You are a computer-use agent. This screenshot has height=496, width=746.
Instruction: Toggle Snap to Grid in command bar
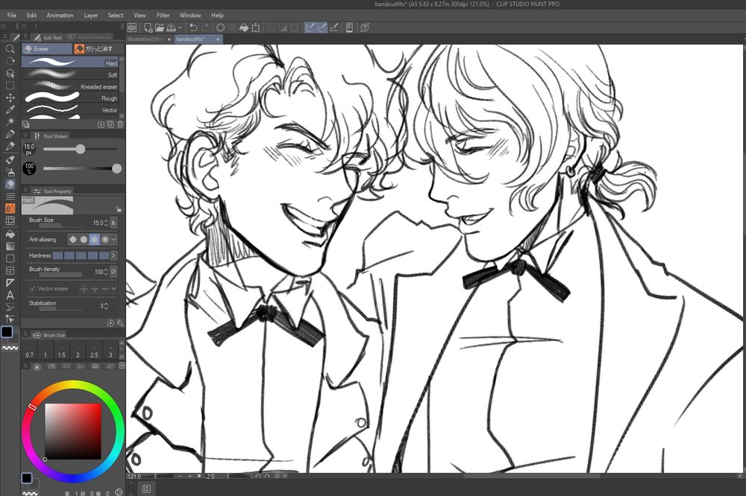pyautogui.click(x=334, y=28)
